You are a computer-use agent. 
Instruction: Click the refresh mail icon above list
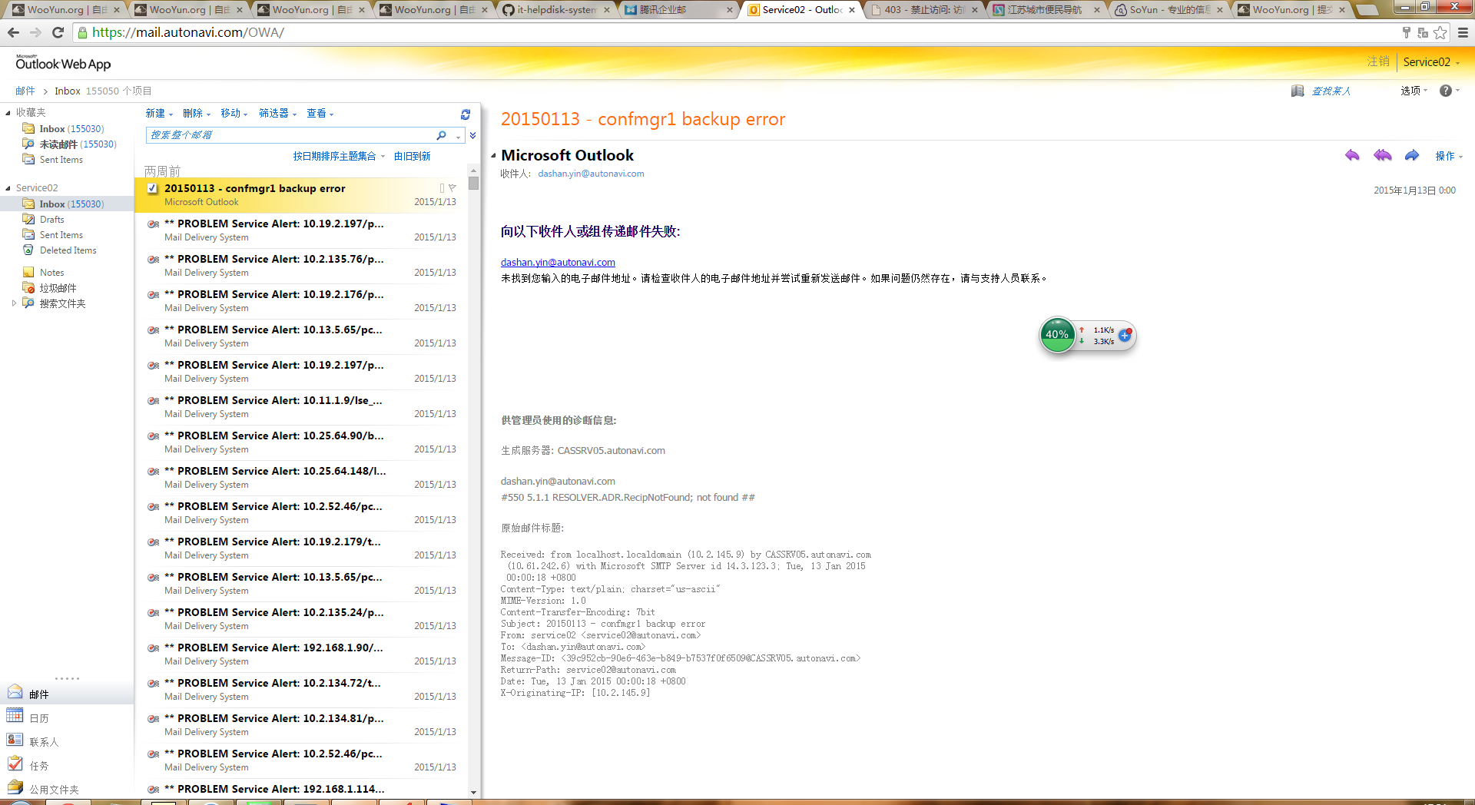pyautogui.click(x=465, y=114)
